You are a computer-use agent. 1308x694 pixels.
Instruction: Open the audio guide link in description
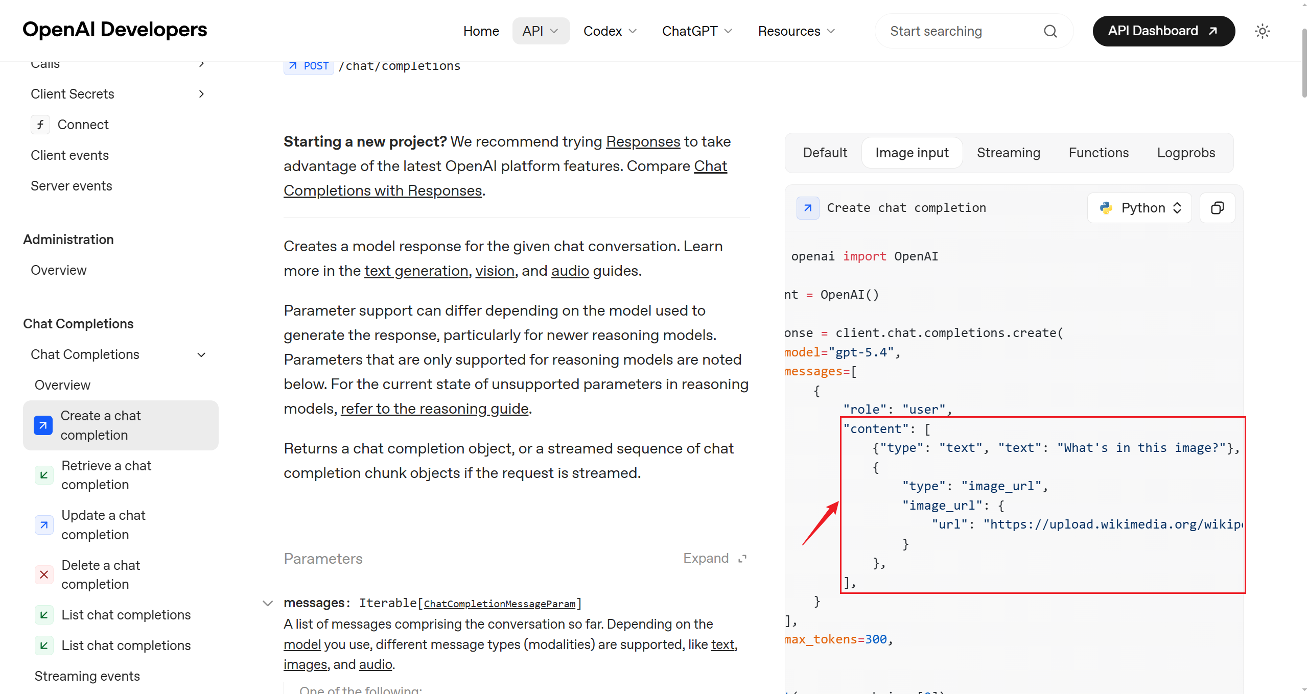(570, 271)
